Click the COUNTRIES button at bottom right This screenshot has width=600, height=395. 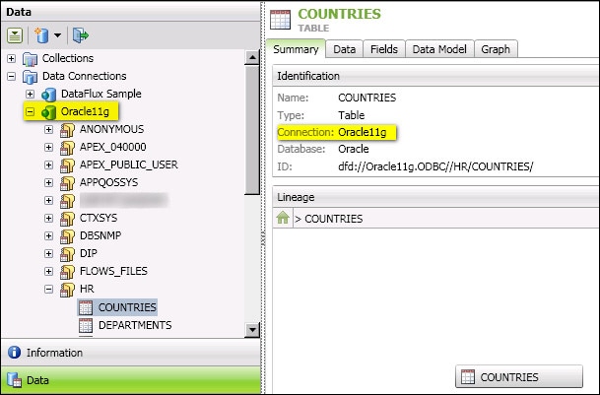point(503,376)
